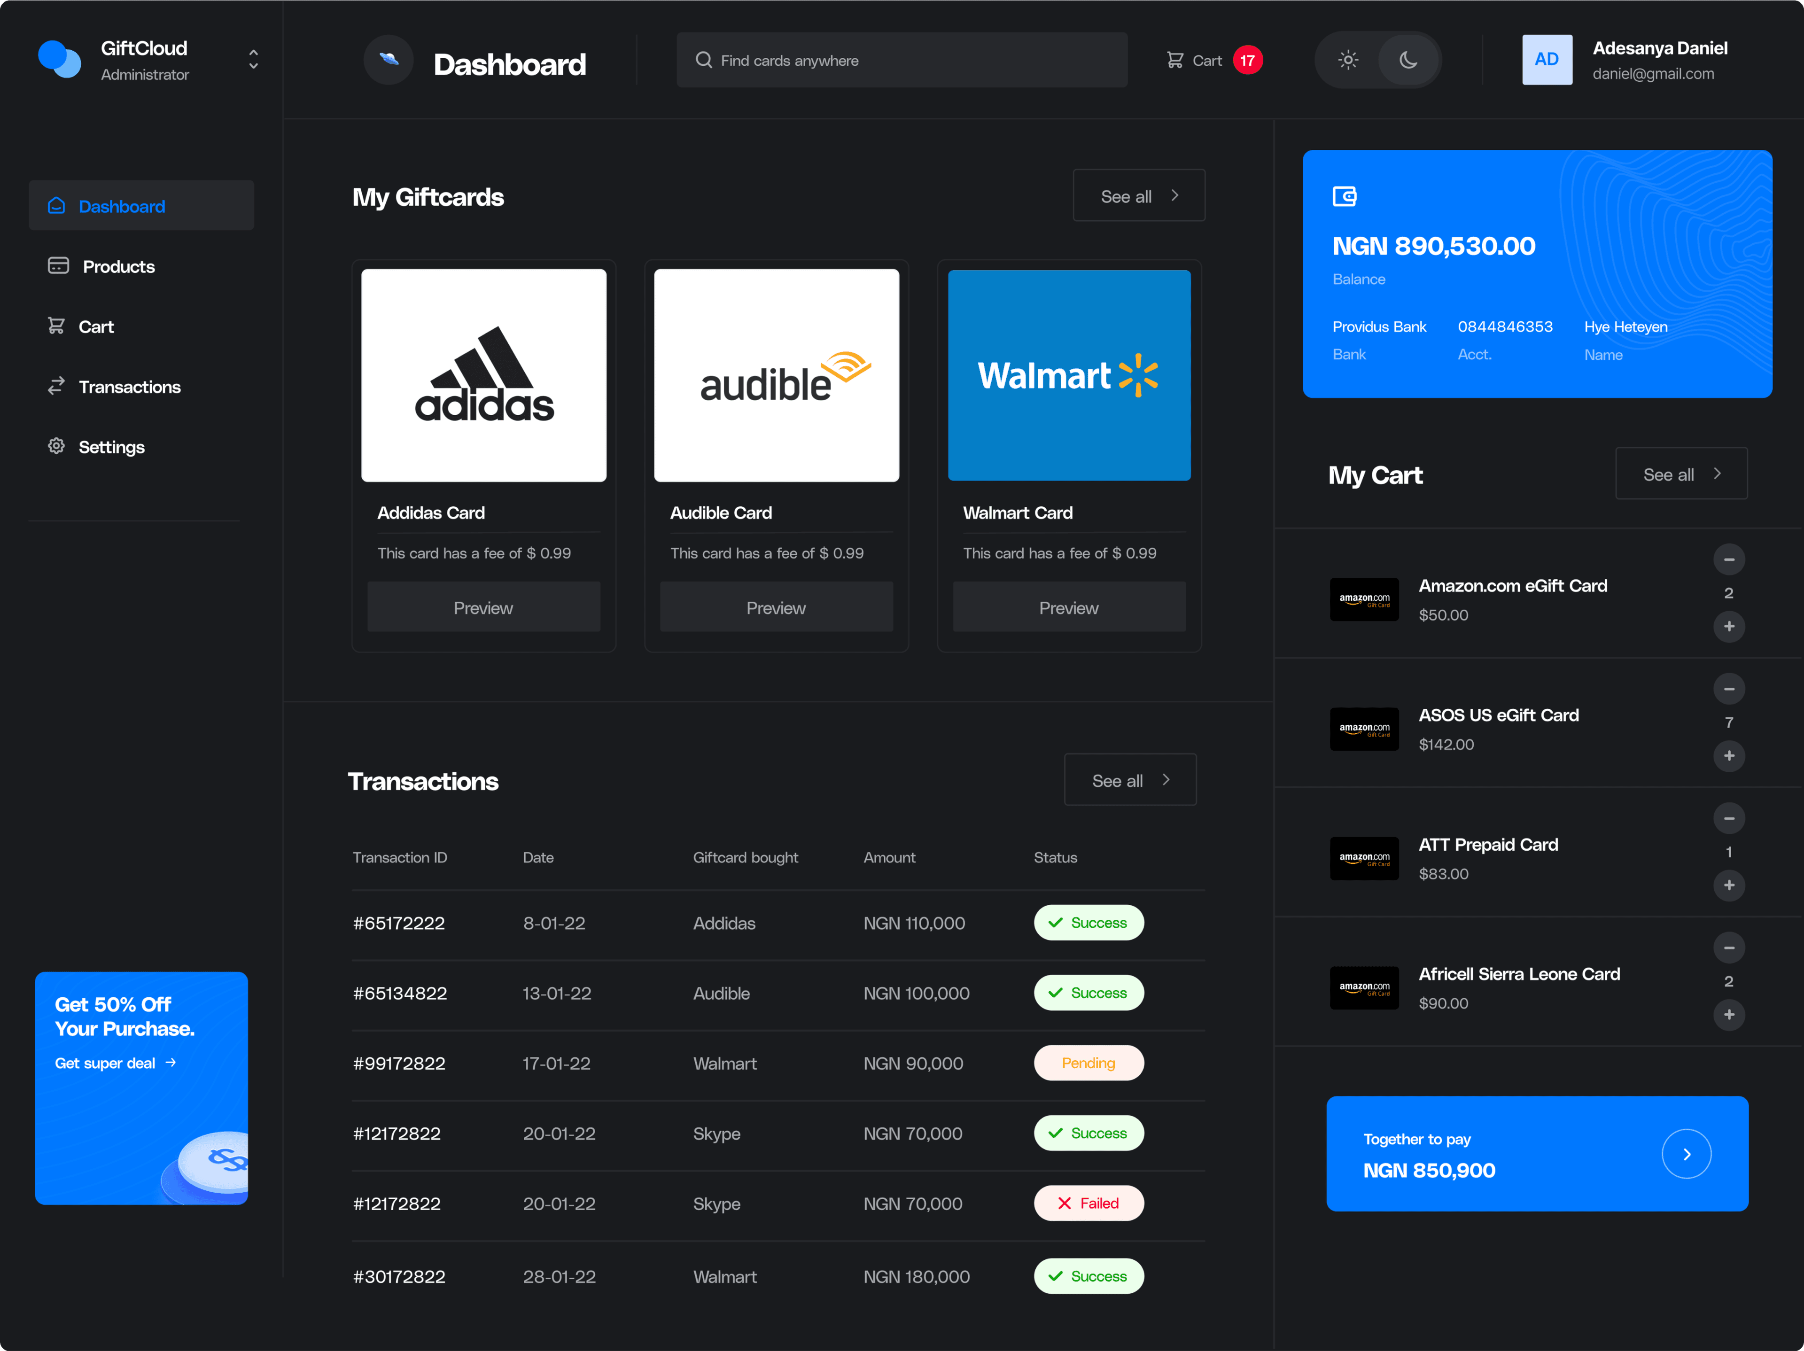Open ATT Prepaid Card thumbnail

pyautogui.click(x=1364, y=859)
